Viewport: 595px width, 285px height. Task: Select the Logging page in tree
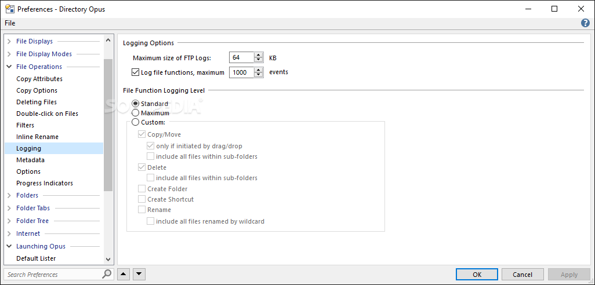[x=53, y=148]
